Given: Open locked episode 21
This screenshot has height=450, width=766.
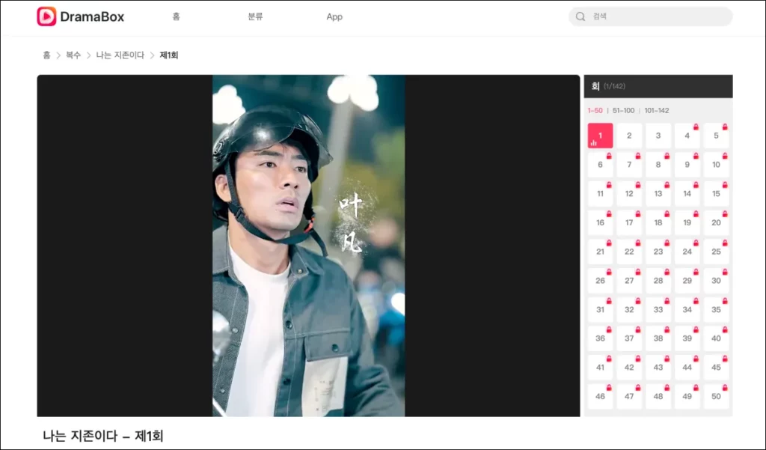Looking at the screenshot, I should 601,252.
